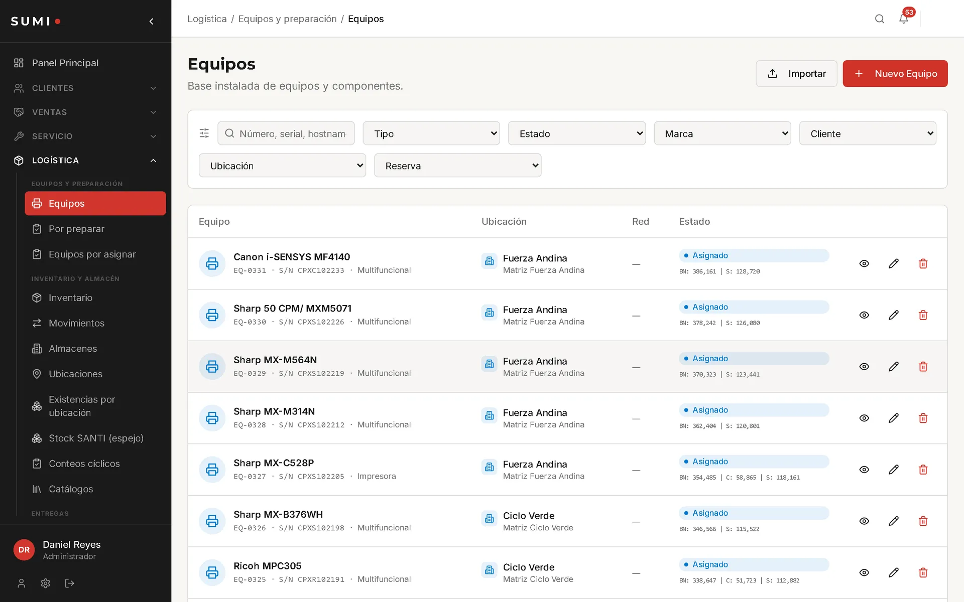
Task: Open the Ubicación filter dropdown
Action: tap(282, 166)
